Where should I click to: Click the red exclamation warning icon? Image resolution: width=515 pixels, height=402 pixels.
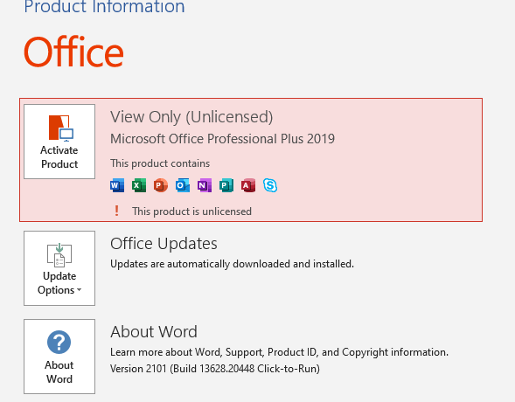(116, 211)
